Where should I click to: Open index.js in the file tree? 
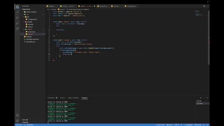pyautogui.click(x=29, y=37)
